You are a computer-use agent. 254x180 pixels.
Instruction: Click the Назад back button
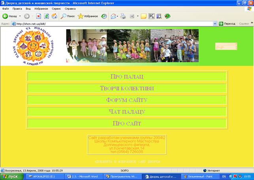pyautogui.click(x=9, y=16)
